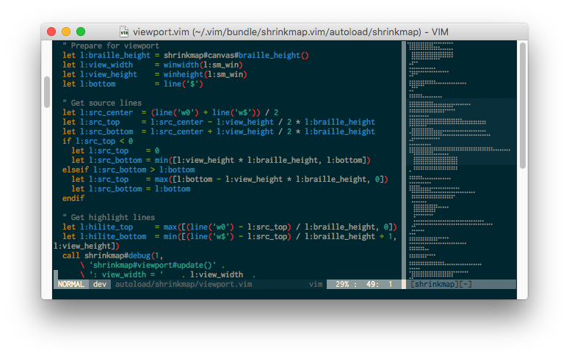
Task: Click winheight(l:sm_win) function call
Action: click(205, 74)
